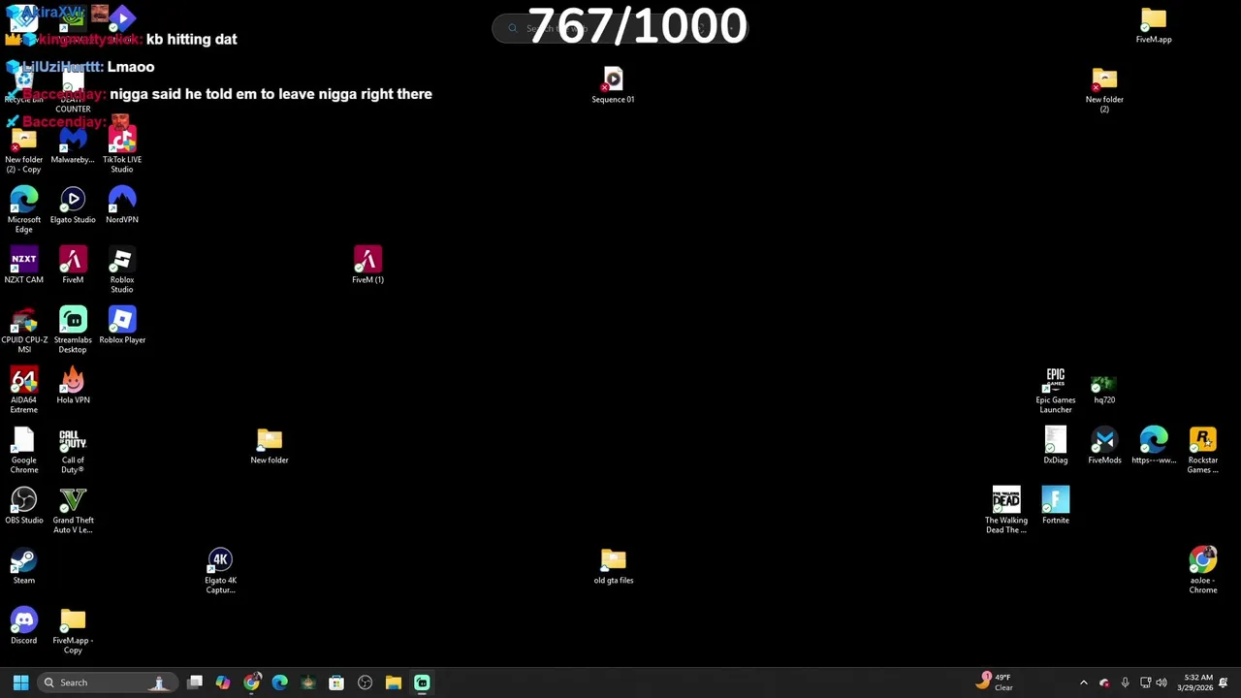
Task: Select the DxDiag file icon
Action: coord(1056,445)
